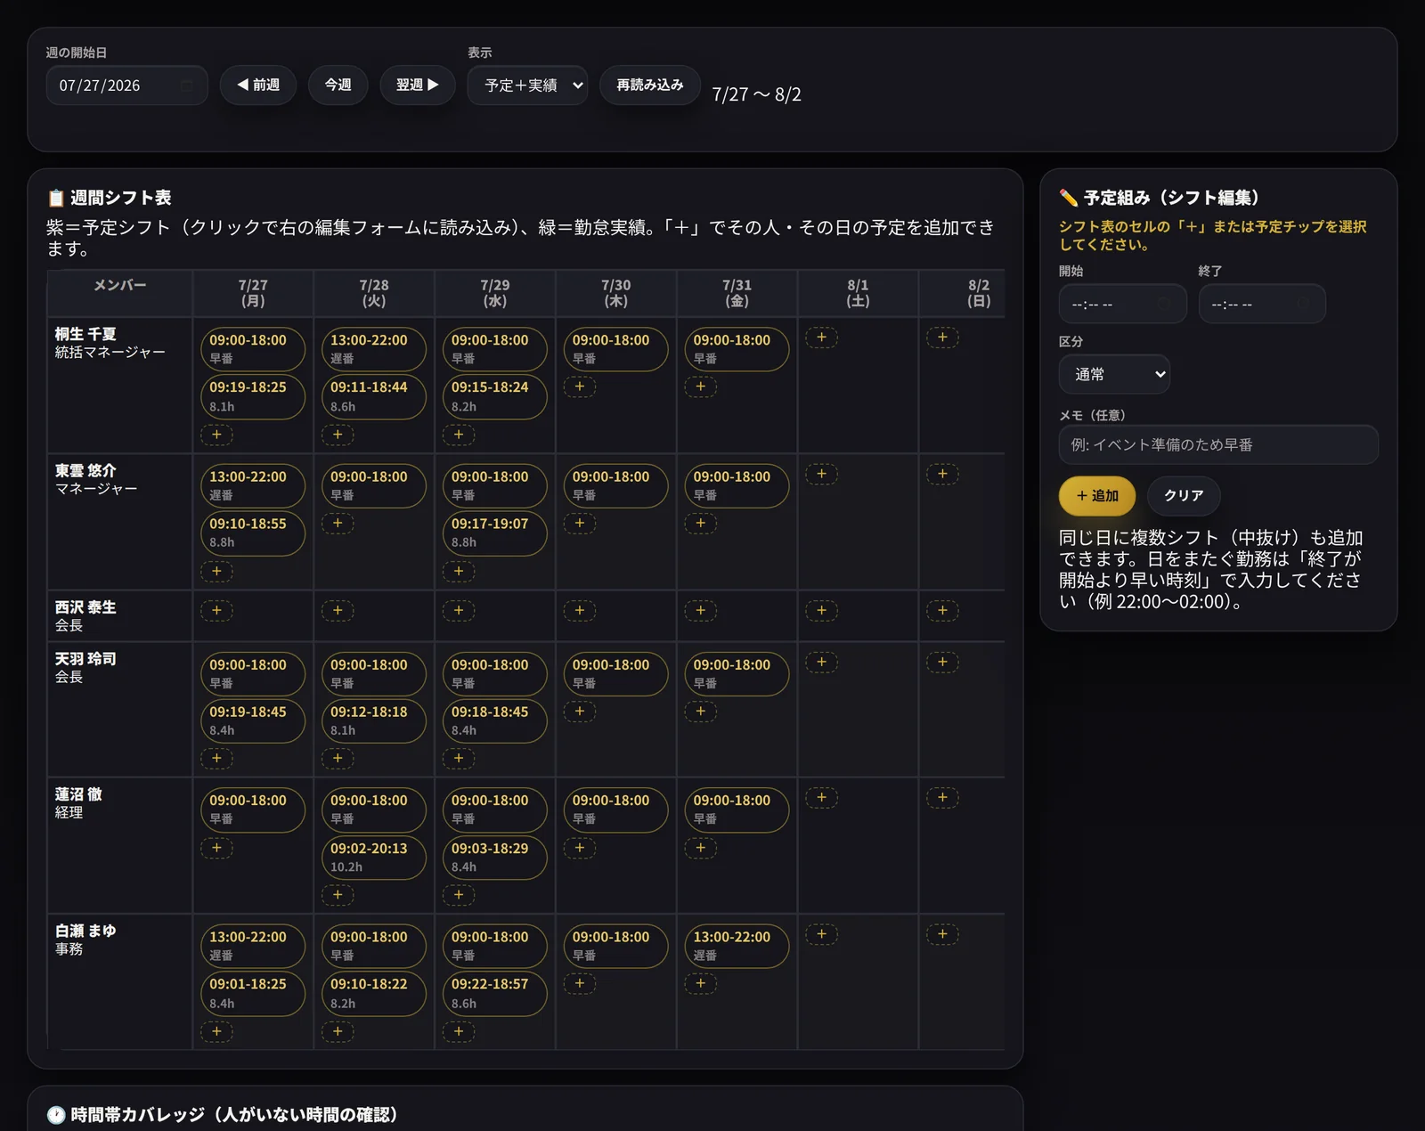Image resolution: width=1425 pixels, height=1131 pixels.
Task: Click the 再読み込み reload button
Action: coord(650,85)
